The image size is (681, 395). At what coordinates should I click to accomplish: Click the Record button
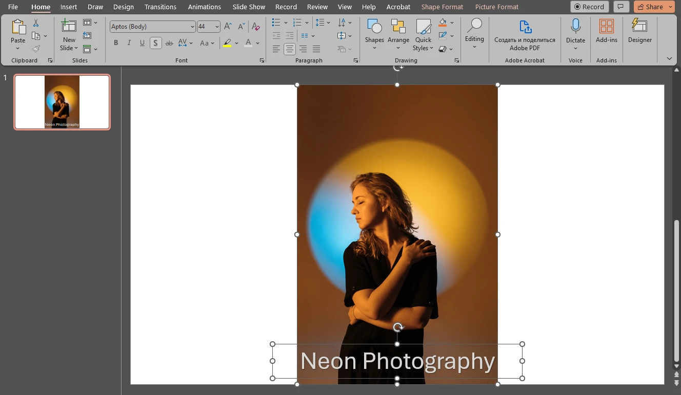(589, 7)
